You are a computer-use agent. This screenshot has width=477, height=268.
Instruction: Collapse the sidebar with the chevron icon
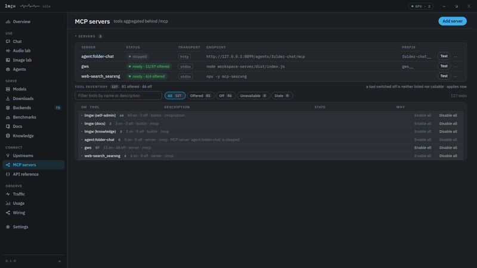click(x=59, y=261)
